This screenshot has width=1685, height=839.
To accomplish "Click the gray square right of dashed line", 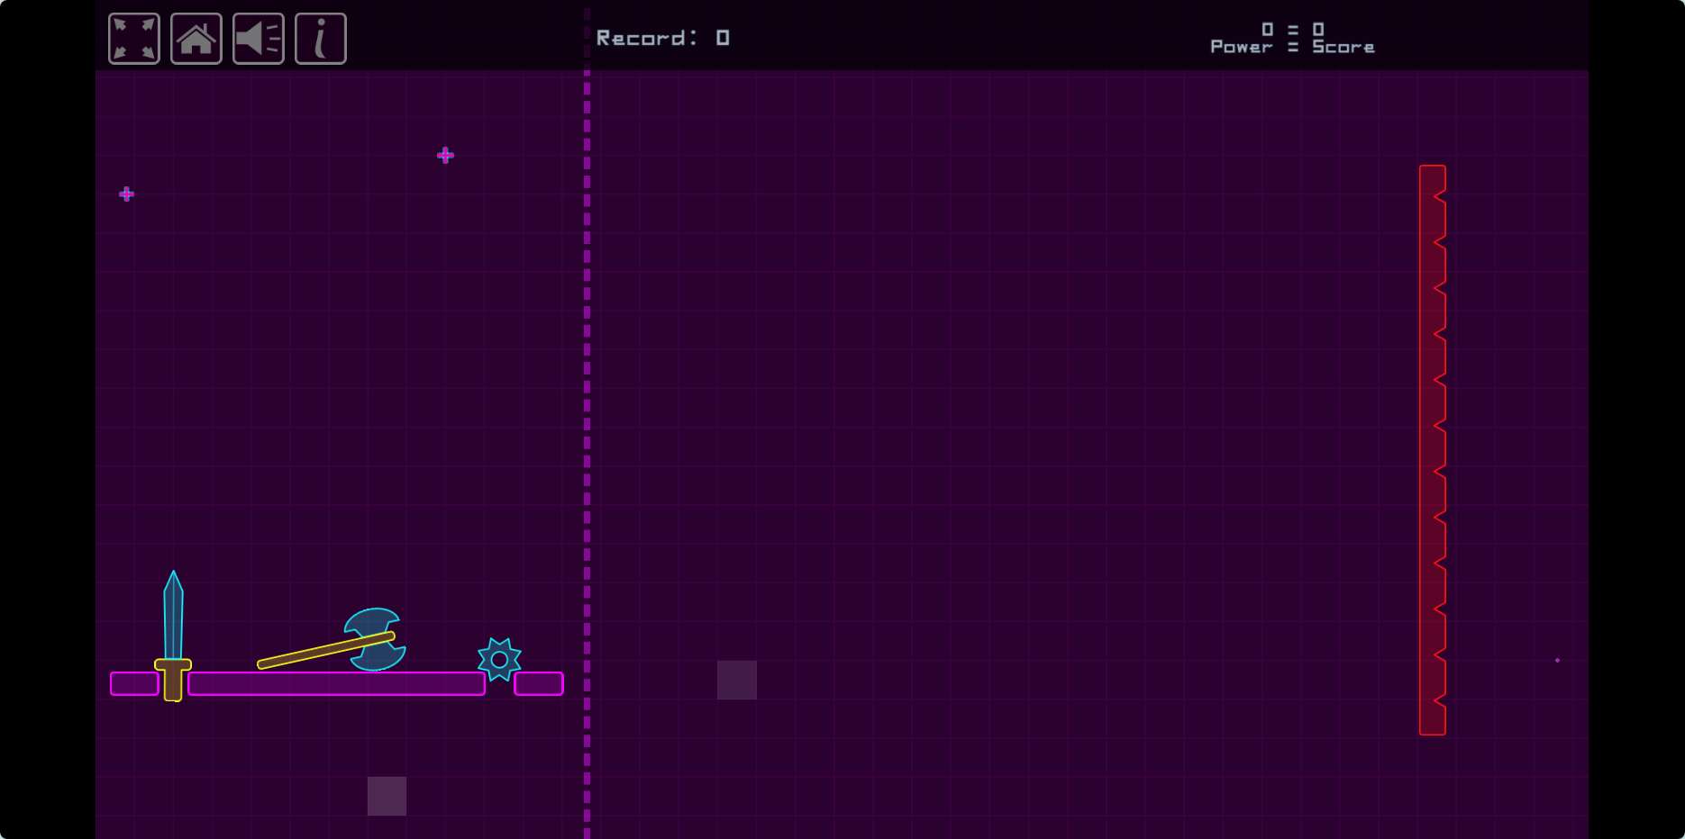I will point(737,680).
